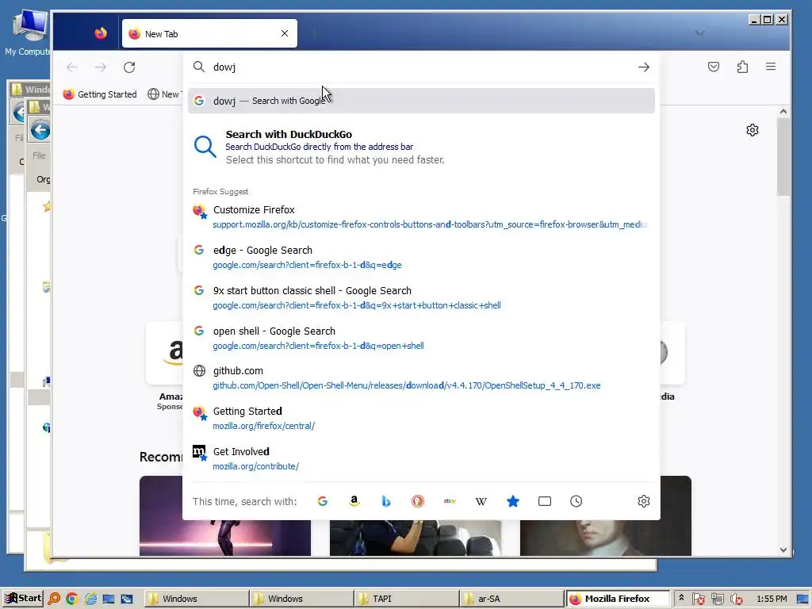Expand the list all tabs chevron
This screenshot has width=812, height=609.
pyautogui.click(x=700, y=33)
